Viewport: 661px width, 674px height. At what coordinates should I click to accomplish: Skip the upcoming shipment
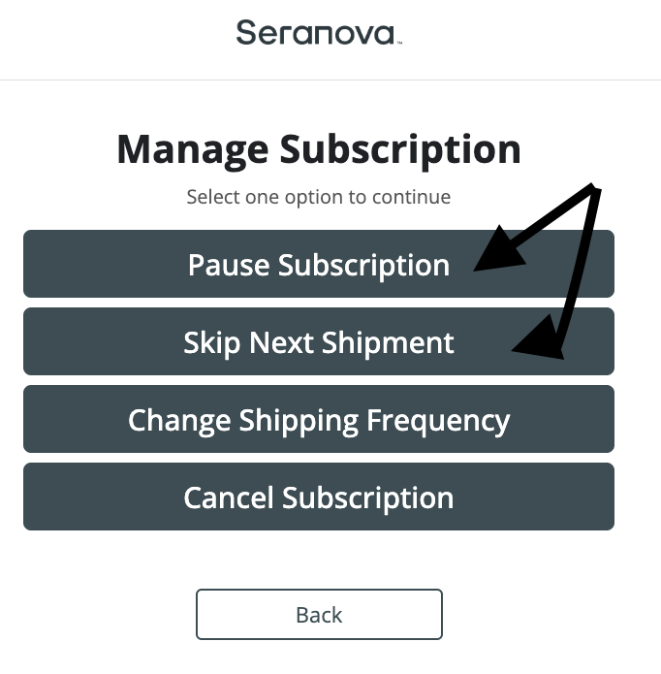click(x=318, y=341)
